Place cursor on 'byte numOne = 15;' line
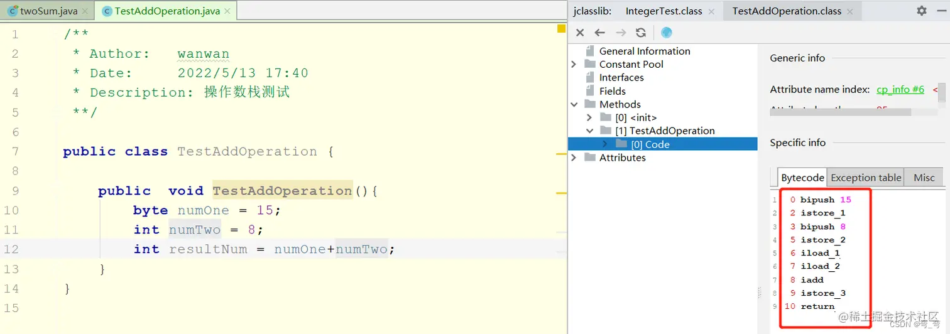The width and height of the screenshot is (950, 334). pos(207,210)
